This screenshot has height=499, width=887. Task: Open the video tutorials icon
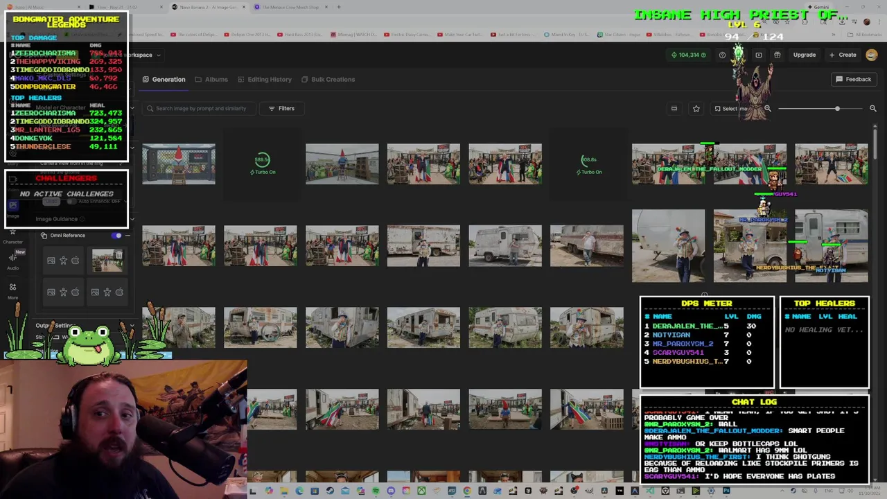(x=759, y=55)
